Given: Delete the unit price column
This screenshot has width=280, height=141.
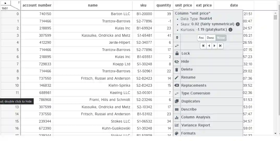Looking at the screenshot, I should tap(187, 69).
